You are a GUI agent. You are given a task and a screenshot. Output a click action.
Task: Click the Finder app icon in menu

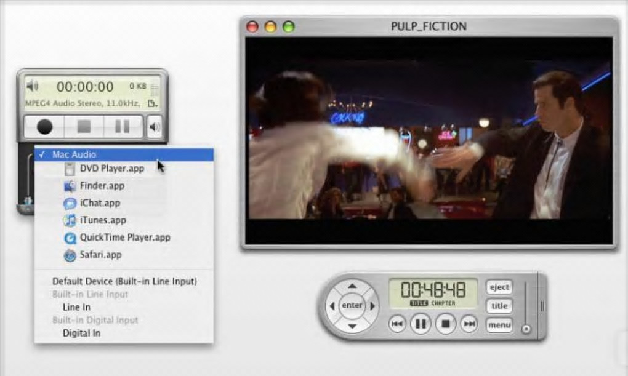click(70, 186)
